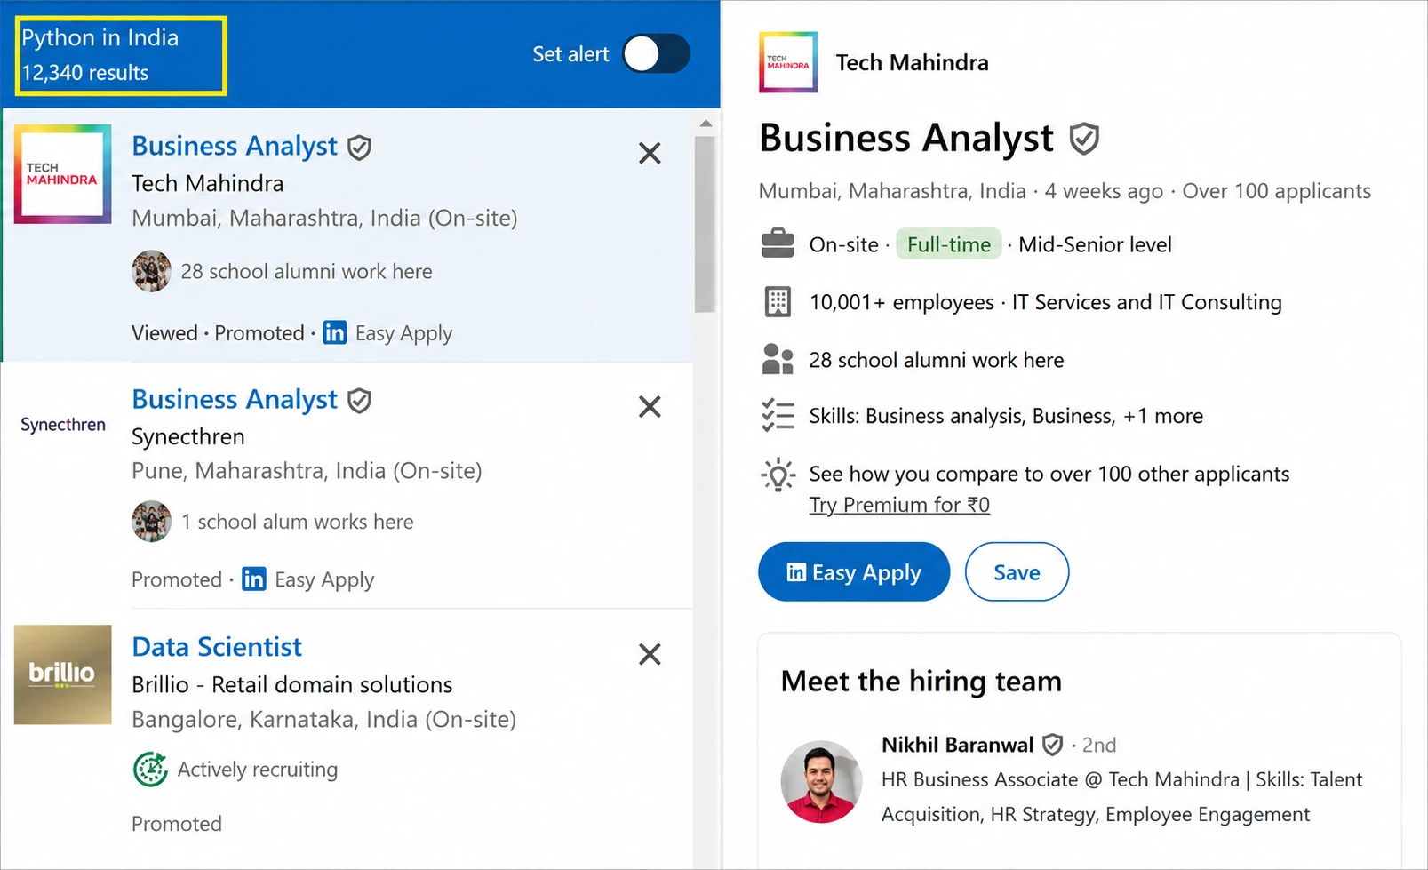Open Try Premium for ₹0 link
Screen dimensions: 1428x870
[x=899, y=505]
